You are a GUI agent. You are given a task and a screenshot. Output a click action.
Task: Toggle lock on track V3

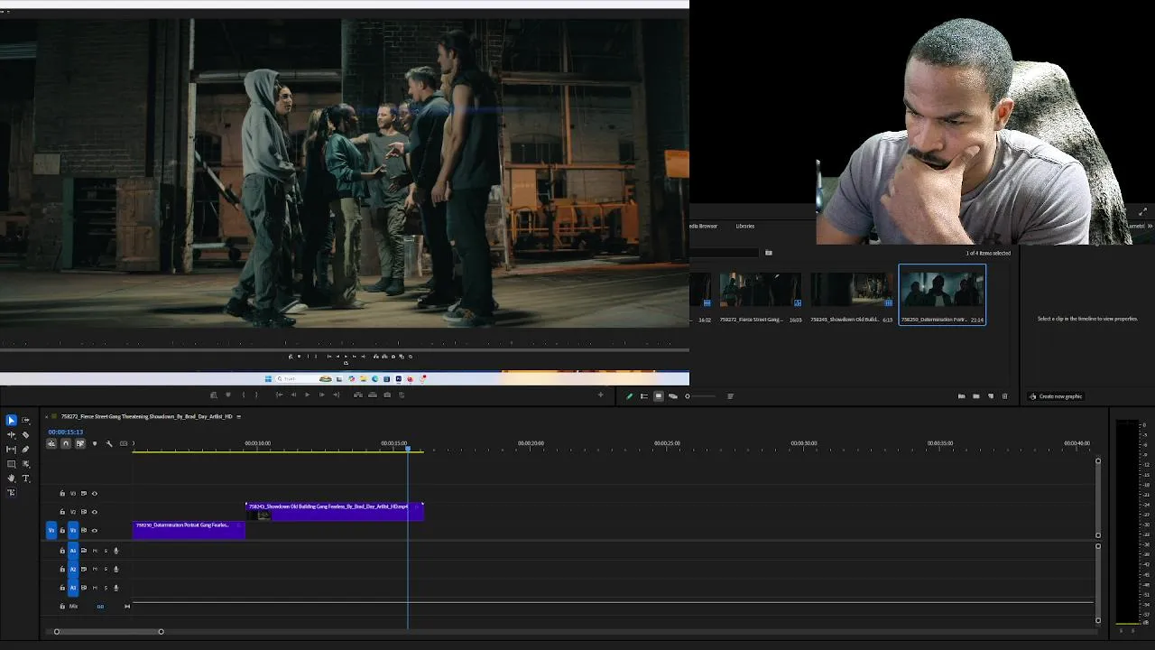point(62,493)
